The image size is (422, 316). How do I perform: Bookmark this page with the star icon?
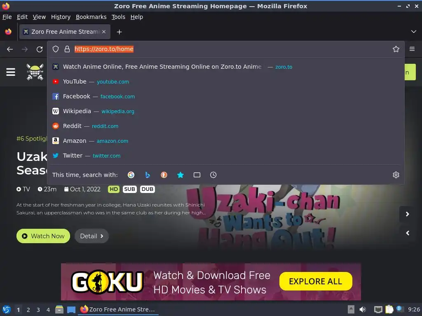coord(396,49)
